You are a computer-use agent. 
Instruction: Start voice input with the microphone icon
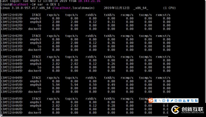[x=168, y=101]
